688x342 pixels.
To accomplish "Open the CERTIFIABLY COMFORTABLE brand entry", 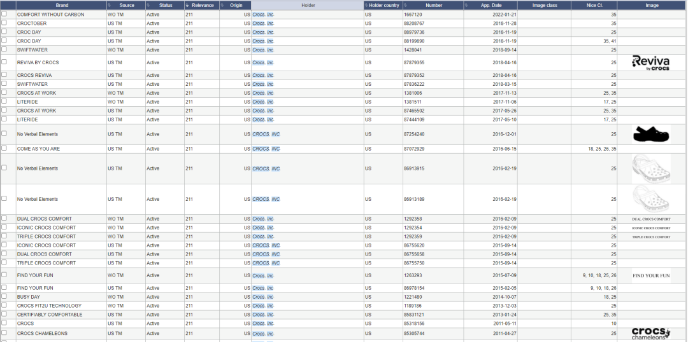I will 50,315.
